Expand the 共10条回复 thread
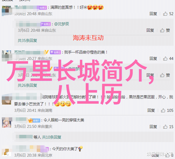175x159 pixels. tap(52, 137)
